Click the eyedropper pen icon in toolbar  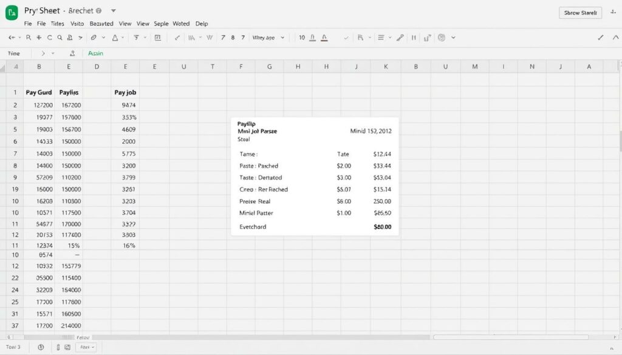click(x=400, y=38)
